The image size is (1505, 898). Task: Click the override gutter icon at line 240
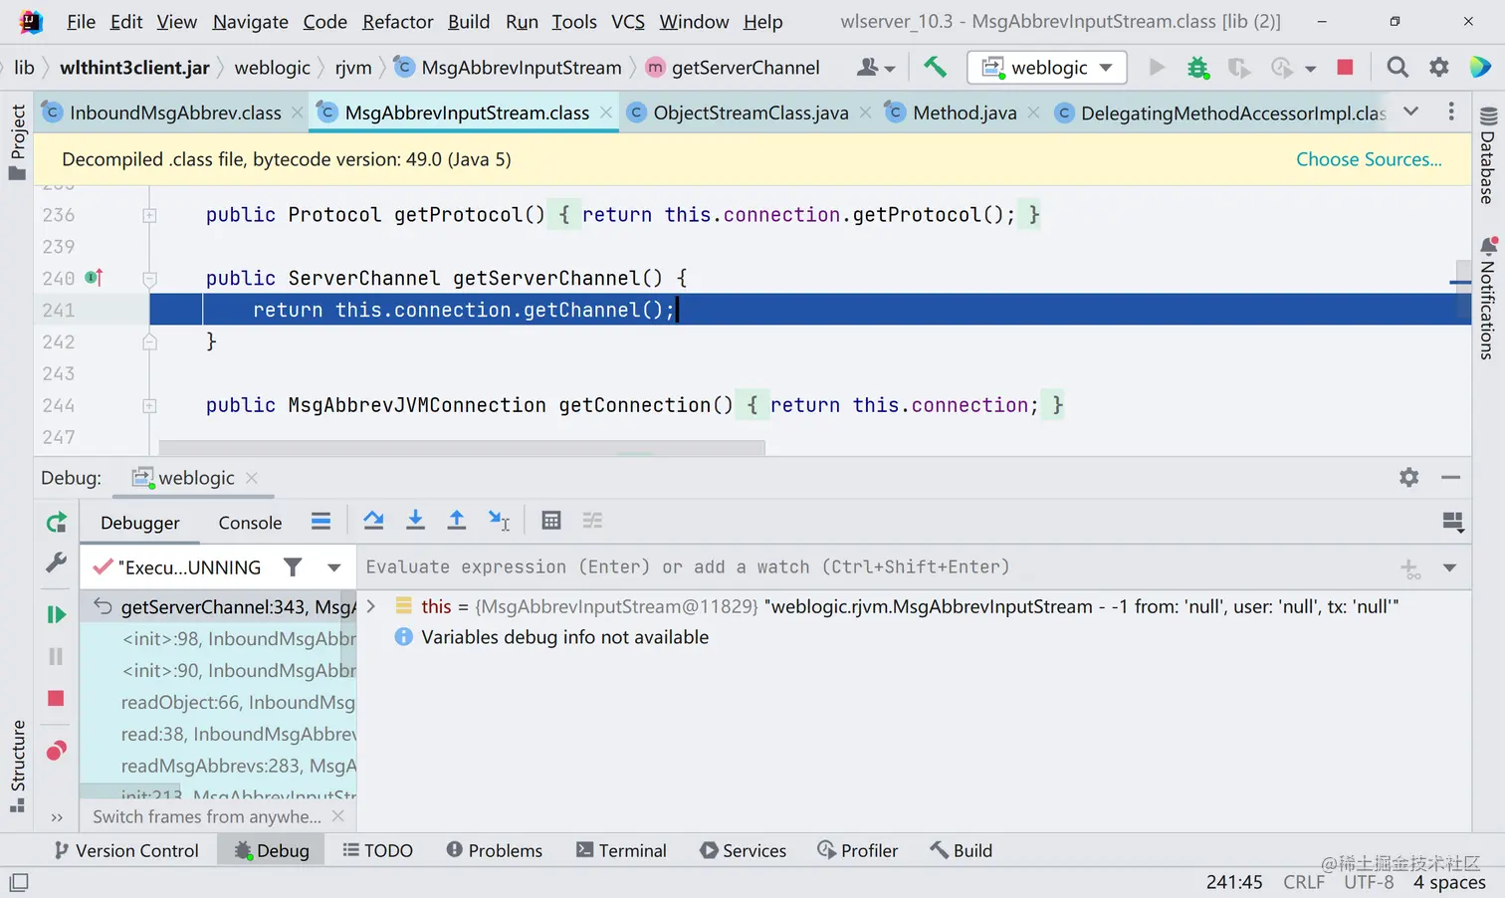point(94,278)
